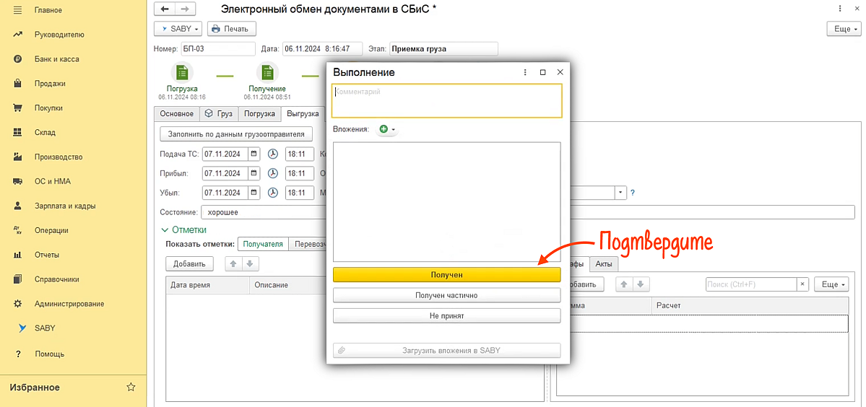
Task: Click the Погрузка document stage icon
Action: click(x=182, y=73)
